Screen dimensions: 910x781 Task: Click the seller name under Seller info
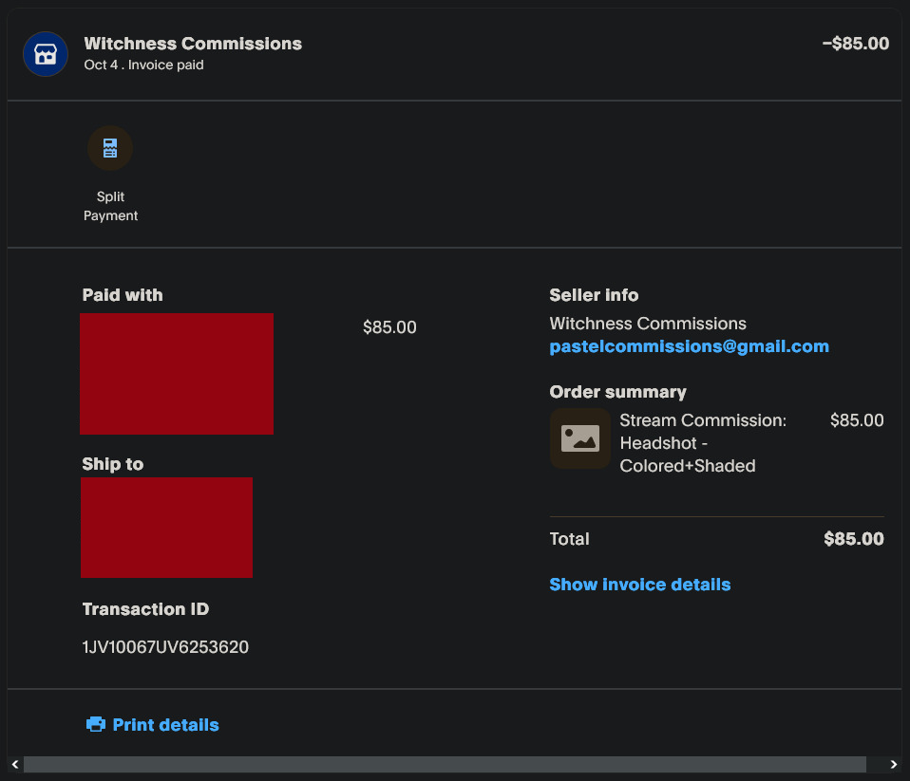648,324
